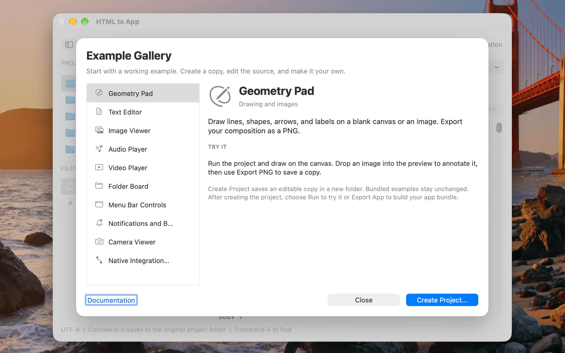Click the Text Editor document icon
The width and height of the screenshot is (565, 353).
click(99, 111)
